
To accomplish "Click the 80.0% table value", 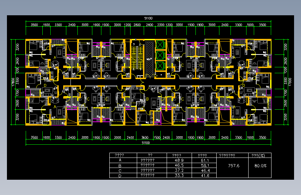I will [x=260, y=166].
